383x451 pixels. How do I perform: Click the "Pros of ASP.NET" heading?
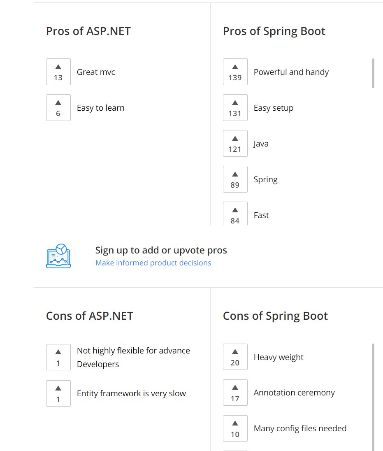point(88,31)
